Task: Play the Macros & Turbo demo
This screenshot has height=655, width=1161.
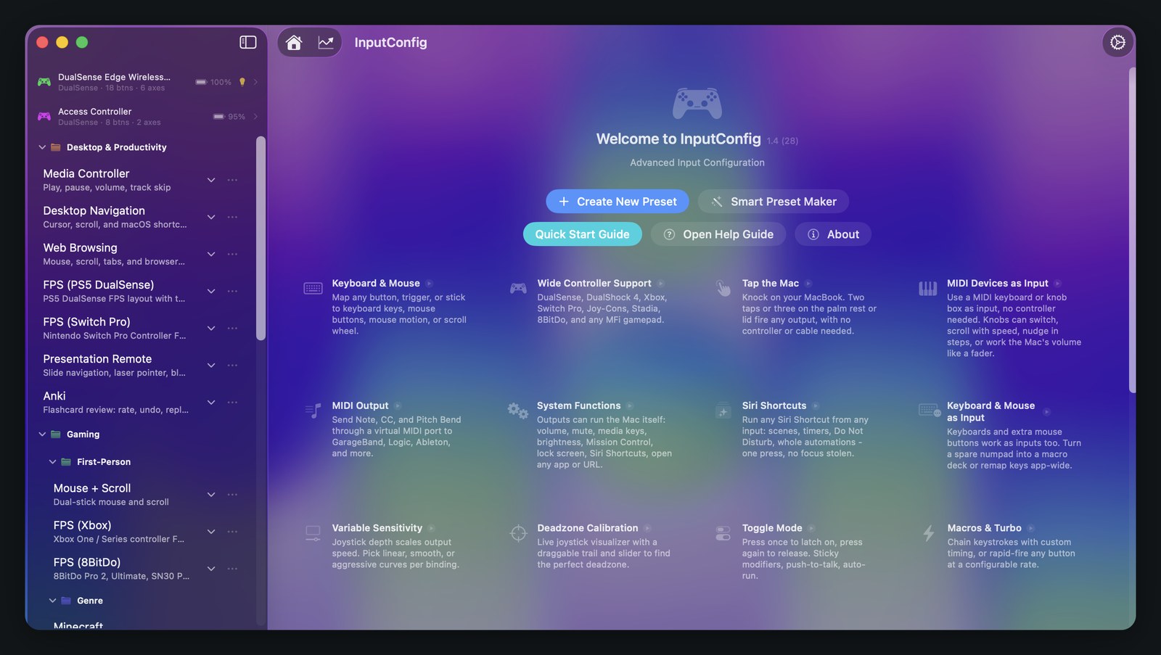Action: pos(1031,529)
